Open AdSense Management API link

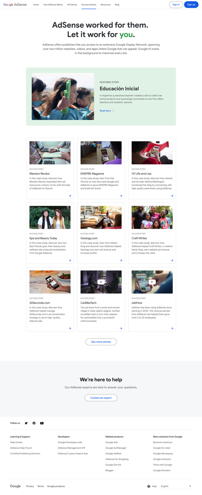point(72,448)
